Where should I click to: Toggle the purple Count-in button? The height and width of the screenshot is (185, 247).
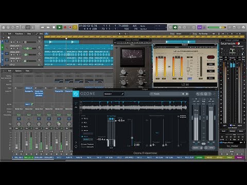[200, 27]
